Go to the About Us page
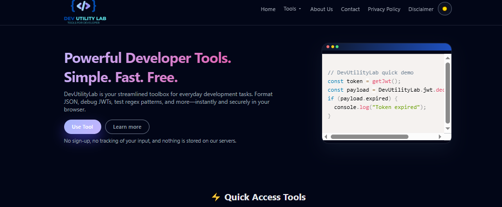The width and height of the screenshot is (502, 207). tap(322, 9)
